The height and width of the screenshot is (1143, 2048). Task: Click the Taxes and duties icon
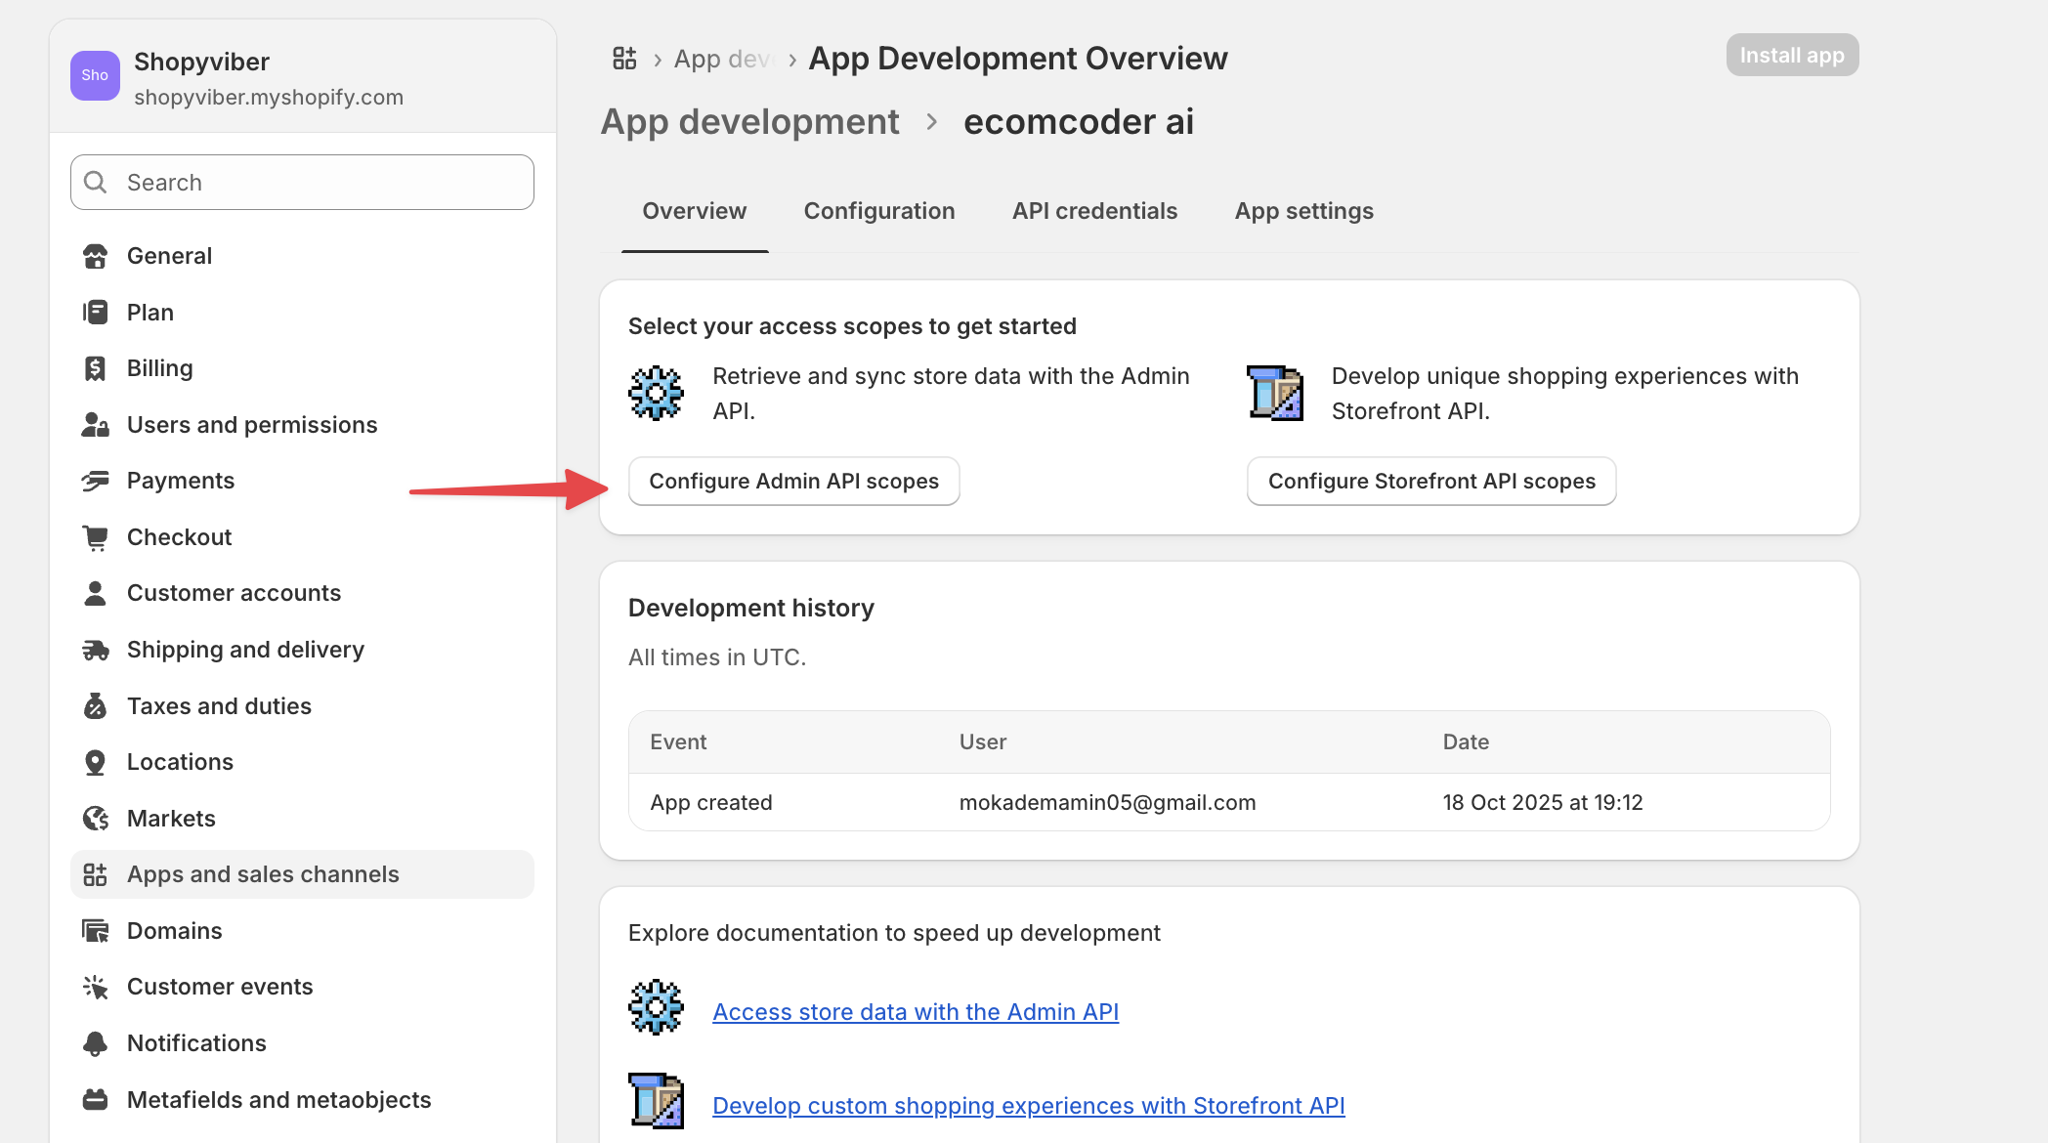click(96, 705)
